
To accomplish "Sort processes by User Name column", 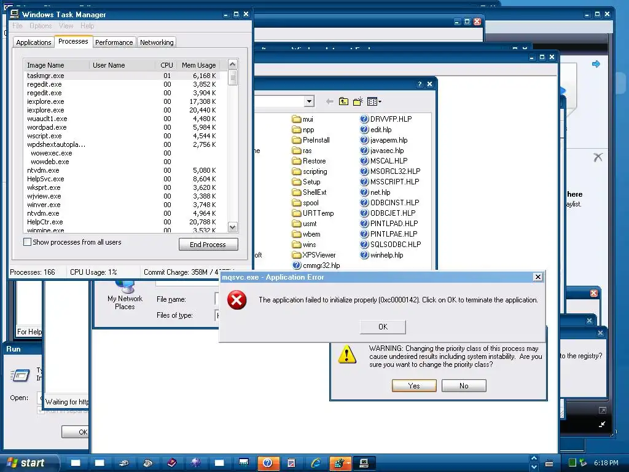I will pos(122,65).
